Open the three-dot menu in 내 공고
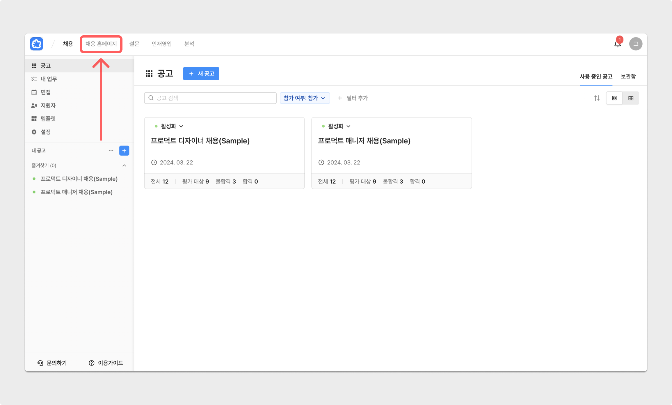This screenshot has height=405, width=672. [111, 150]
